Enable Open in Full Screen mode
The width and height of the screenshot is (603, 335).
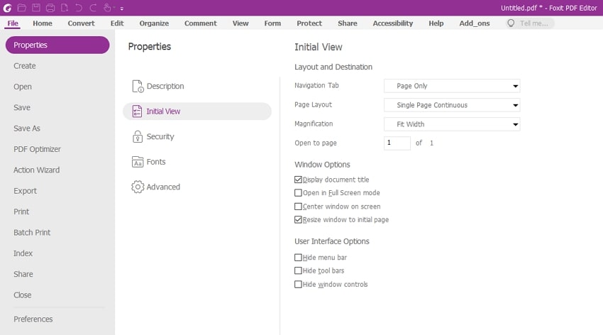[298, 193]
